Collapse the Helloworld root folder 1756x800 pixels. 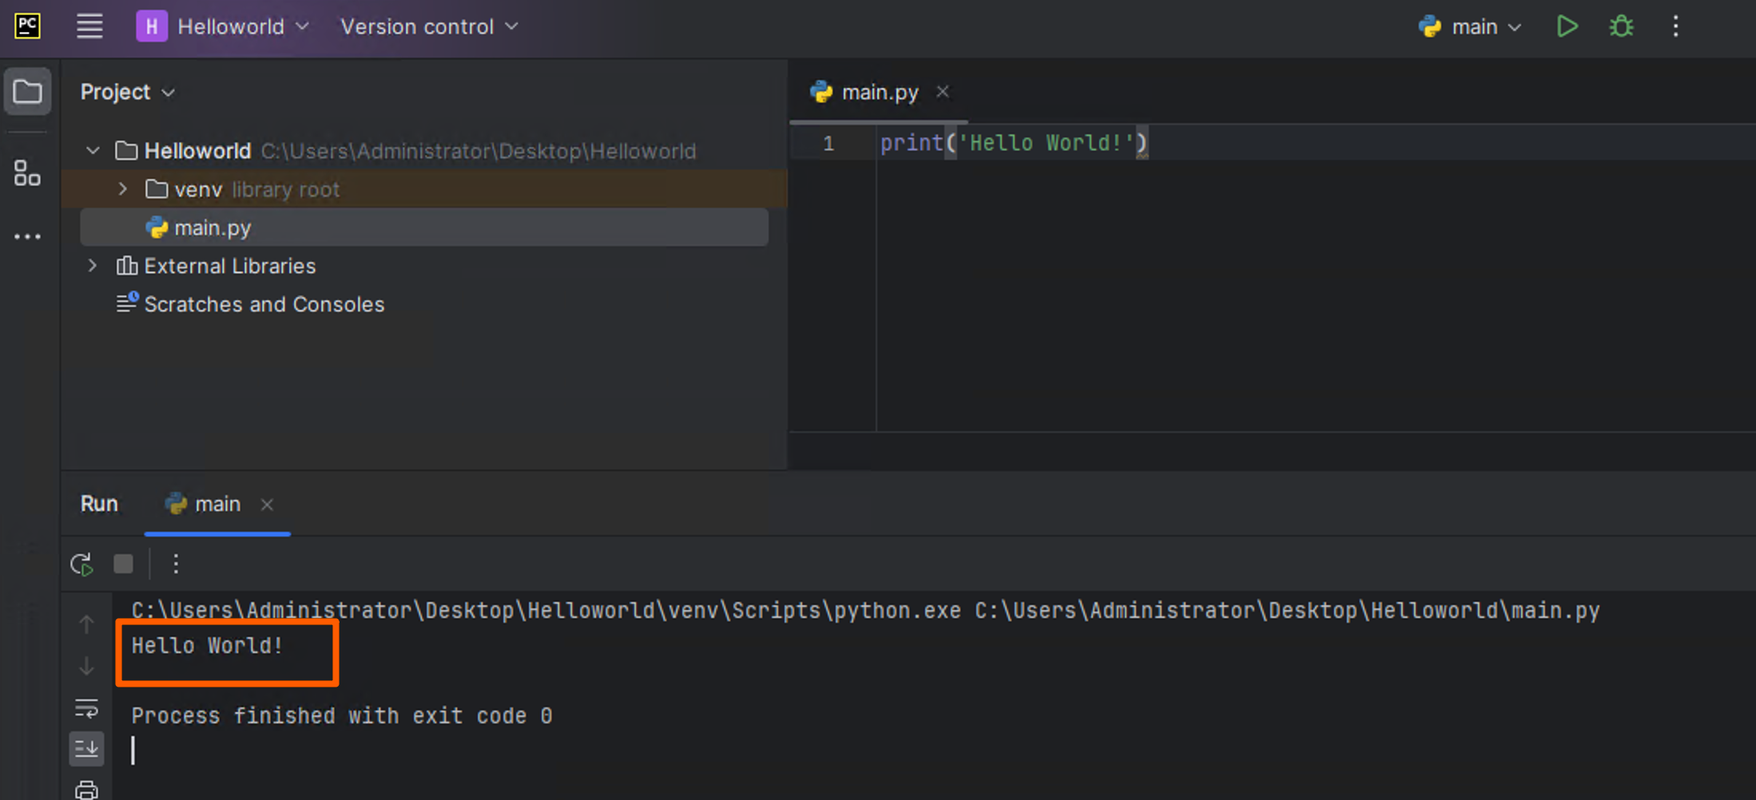(93, 151)
